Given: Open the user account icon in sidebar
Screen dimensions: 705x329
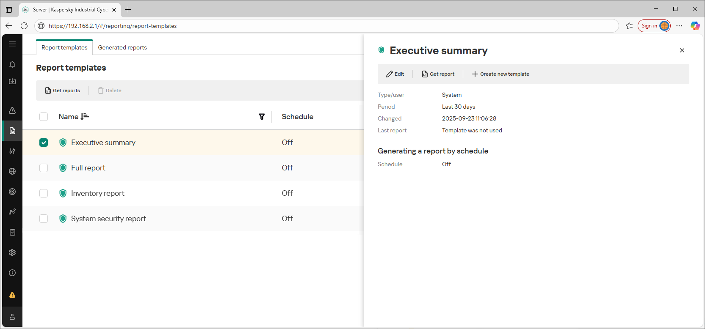Looking at the screenshot, I should tap(12, 317).
